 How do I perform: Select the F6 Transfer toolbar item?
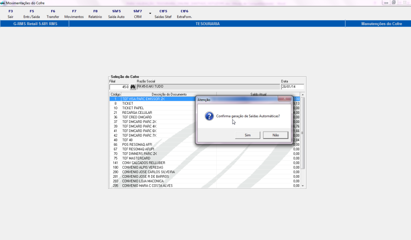[53, 14]
